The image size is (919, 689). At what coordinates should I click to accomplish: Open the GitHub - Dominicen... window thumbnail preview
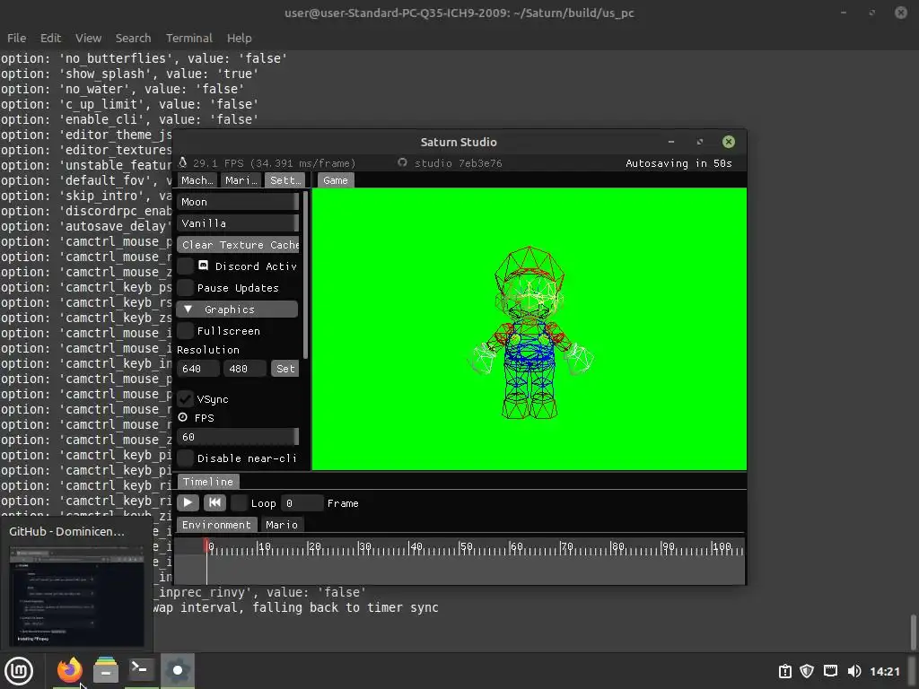coord(76,595)
